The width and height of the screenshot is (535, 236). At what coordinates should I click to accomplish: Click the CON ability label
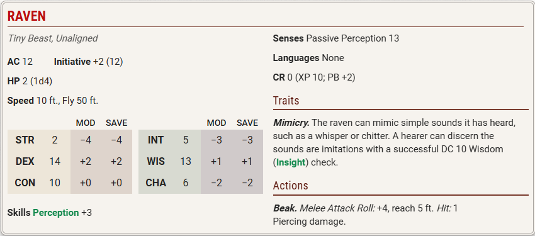25,183
